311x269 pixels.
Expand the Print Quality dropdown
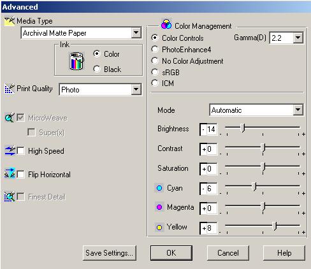coord(136,89)
